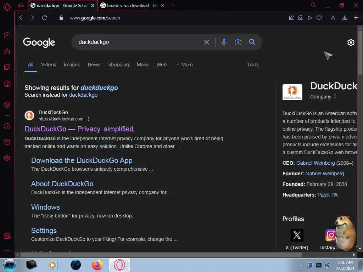Open the Opera menu logo
The width and height of the screenshot is (363, 272).
coord(7,7)
